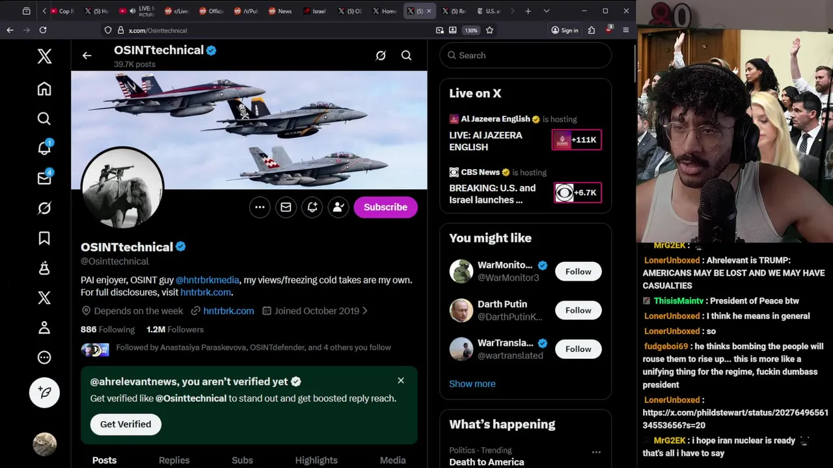The image size is (833, 468).
Task: Join CBS News live +6.7K
Action: (577, 193)
